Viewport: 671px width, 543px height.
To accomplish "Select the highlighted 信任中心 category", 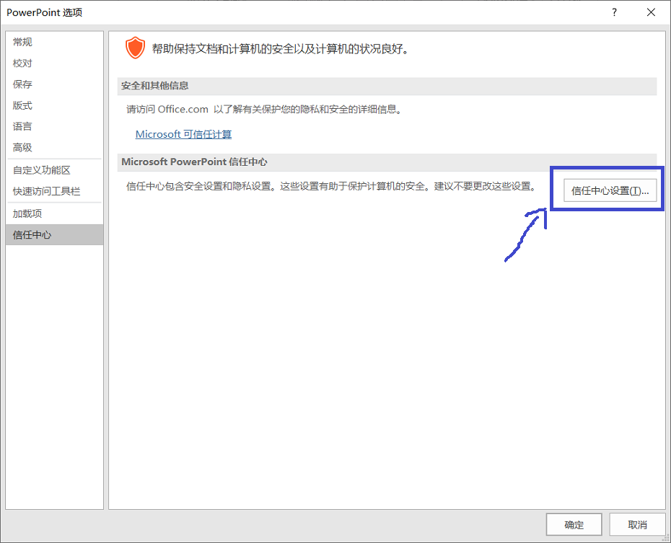I will coord(54,235).
